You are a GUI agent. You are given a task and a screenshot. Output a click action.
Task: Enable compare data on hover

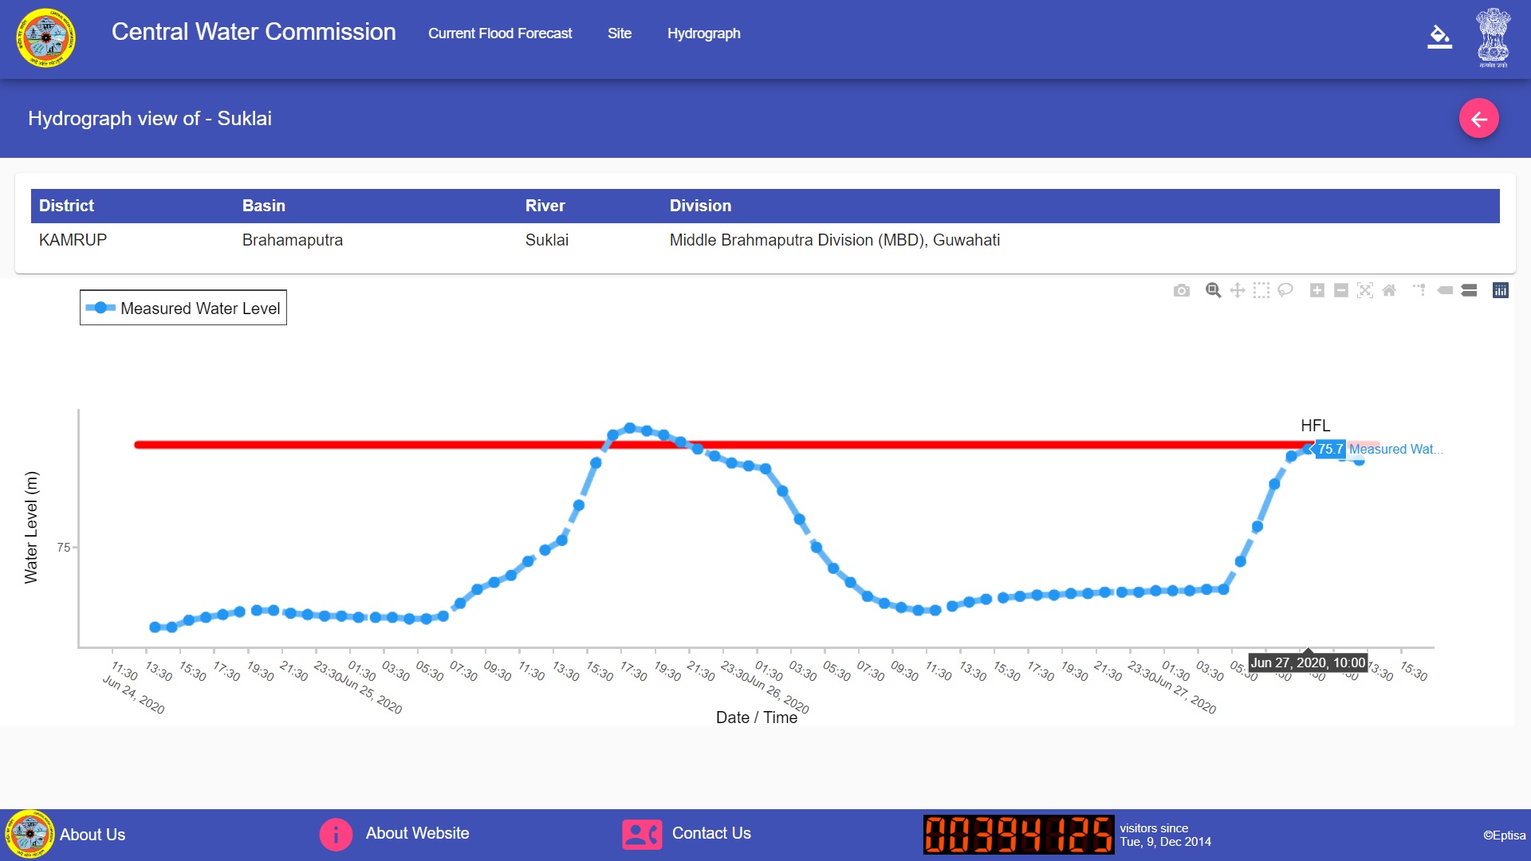[1469, 290]
